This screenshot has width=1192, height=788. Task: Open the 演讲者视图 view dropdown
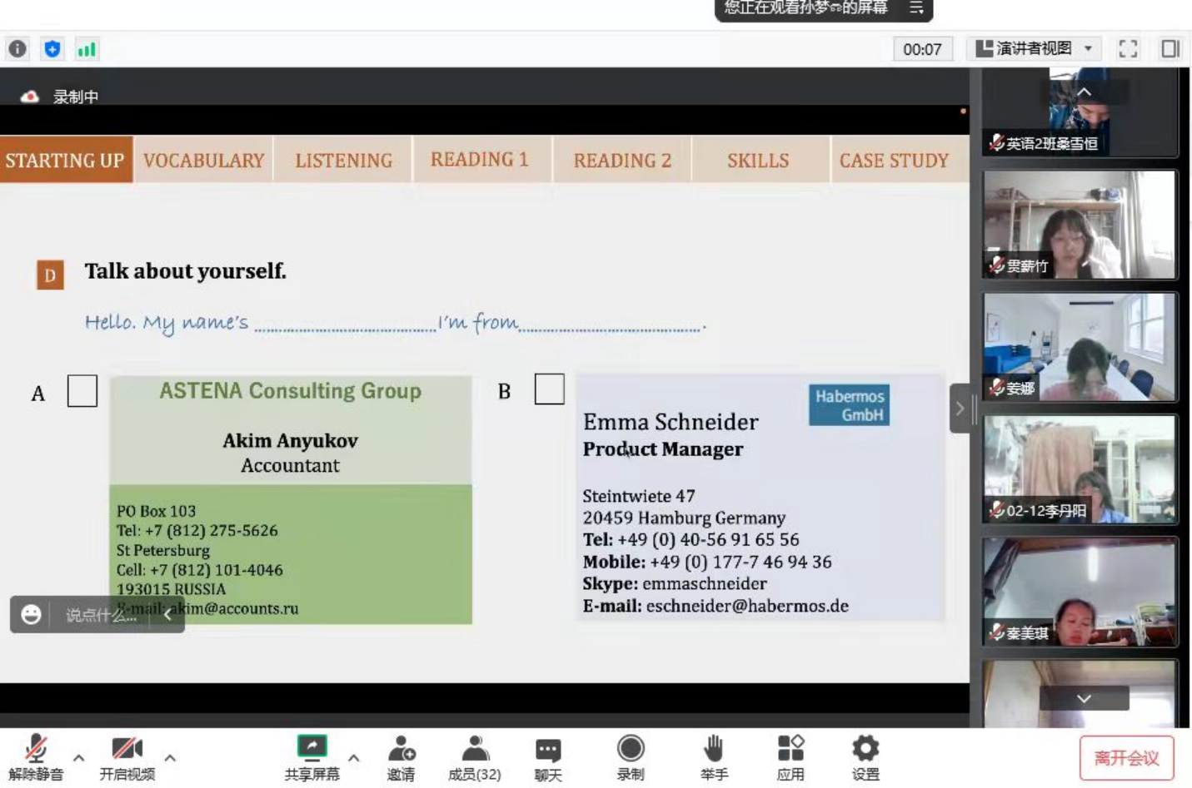[1034, 49]
